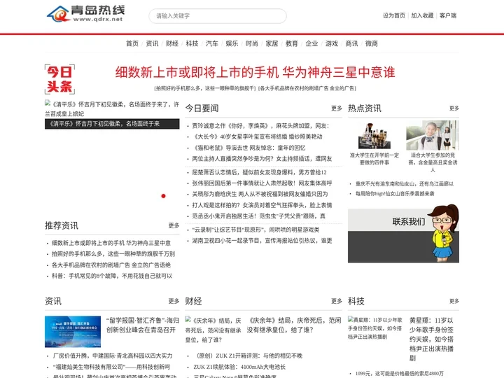The width and height of the screenshot is (504, 378).
Task: Open article 黄星羱：11岁以少年歌手身份 title
Action: pos(431,339)
